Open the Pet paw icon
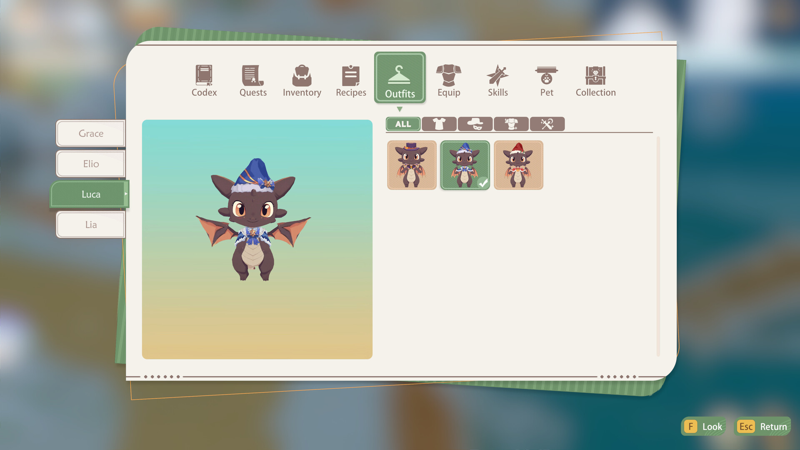This screenshot has width=800, height=450. pos(546,80)
